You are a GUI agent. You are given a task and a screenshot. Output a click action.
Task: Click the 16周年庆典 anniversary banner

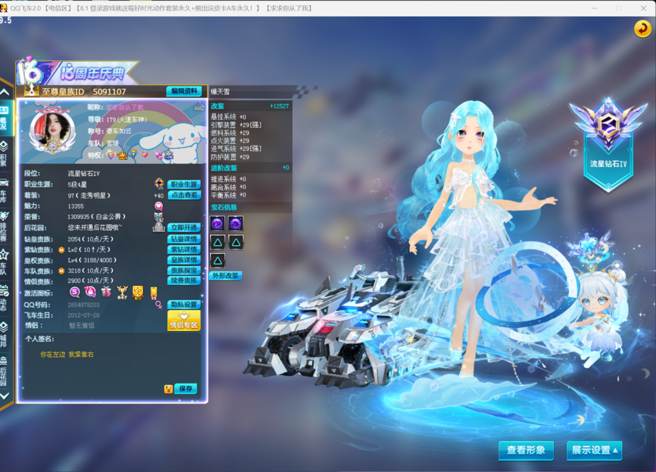pos(77,72)
